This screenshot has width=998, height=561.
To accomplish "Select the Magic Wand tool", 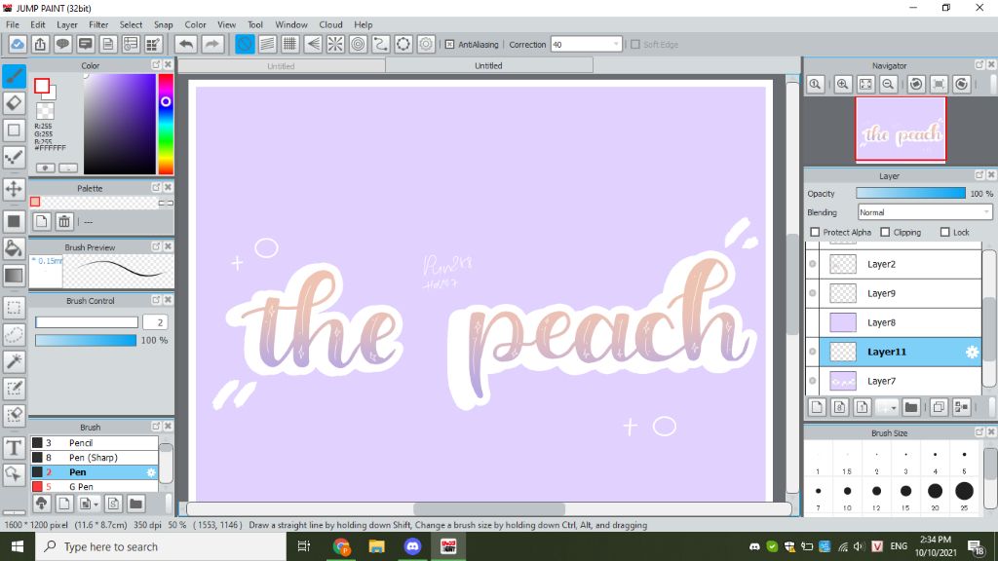I will 14,361.
